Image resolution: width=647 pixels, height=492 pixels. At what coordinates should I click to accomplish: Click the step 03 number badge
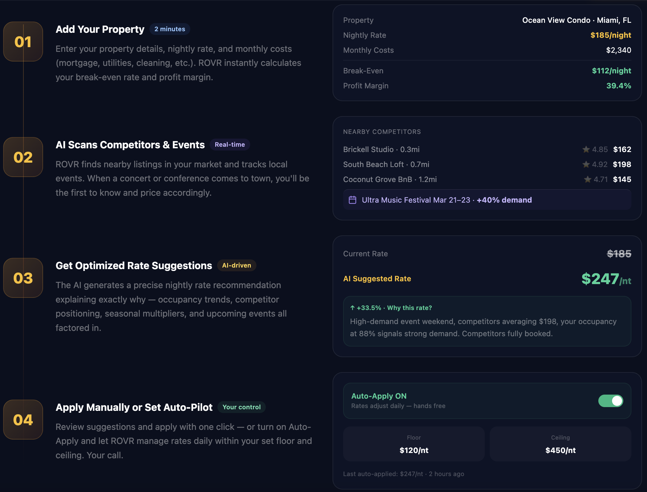[x=23, y=278]
